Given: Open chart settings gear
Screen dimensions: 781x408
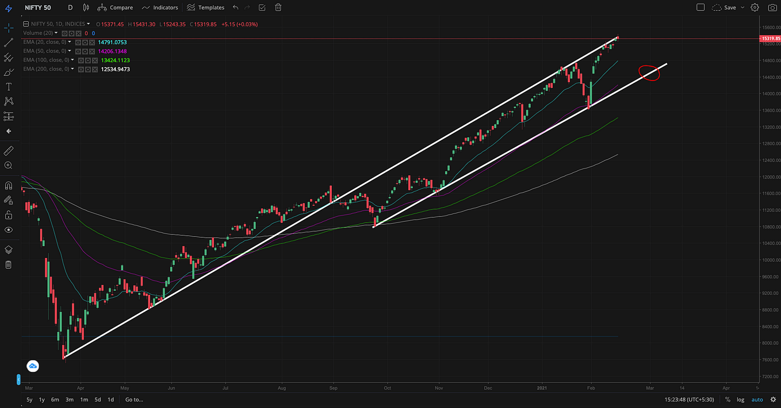Looking at the screenshot, I should [x=755, y=7].
